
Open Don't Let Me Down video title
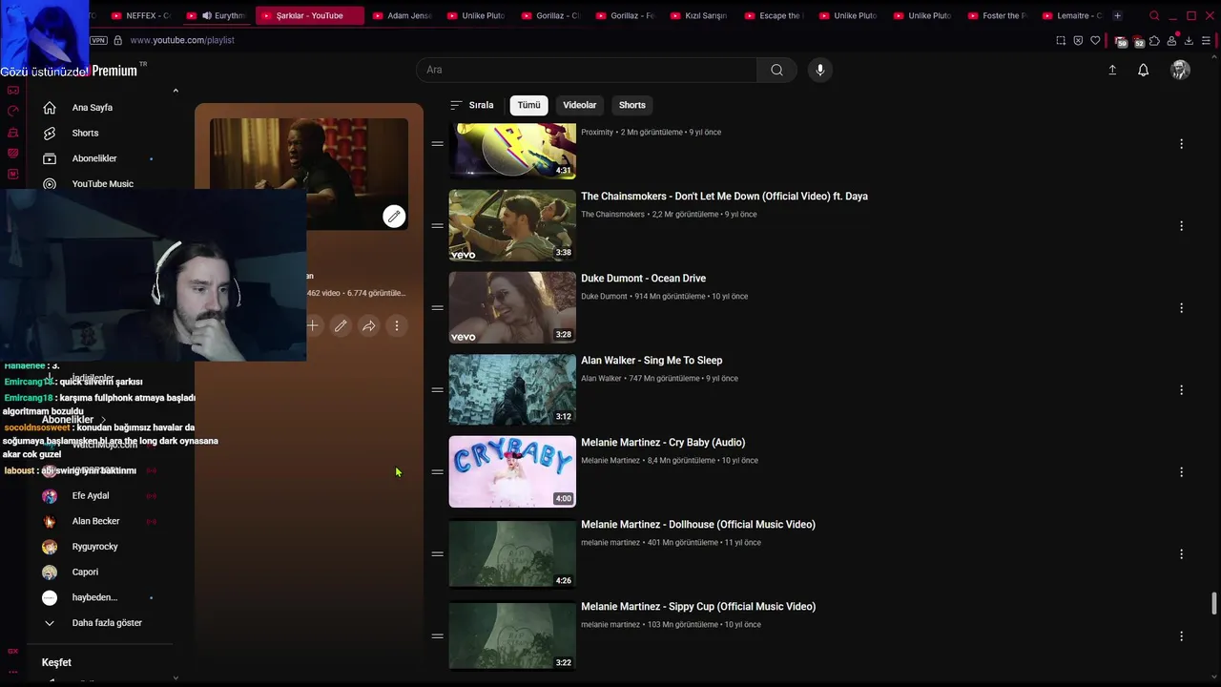(x=724, y=197)
